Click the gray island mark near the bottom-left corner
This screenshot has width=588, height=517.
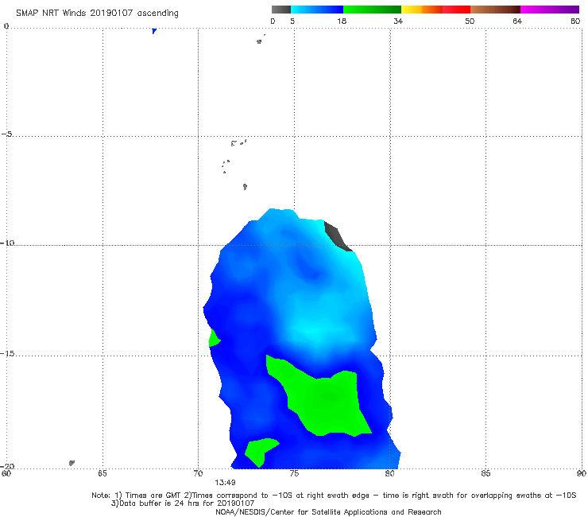coord(72,463)
